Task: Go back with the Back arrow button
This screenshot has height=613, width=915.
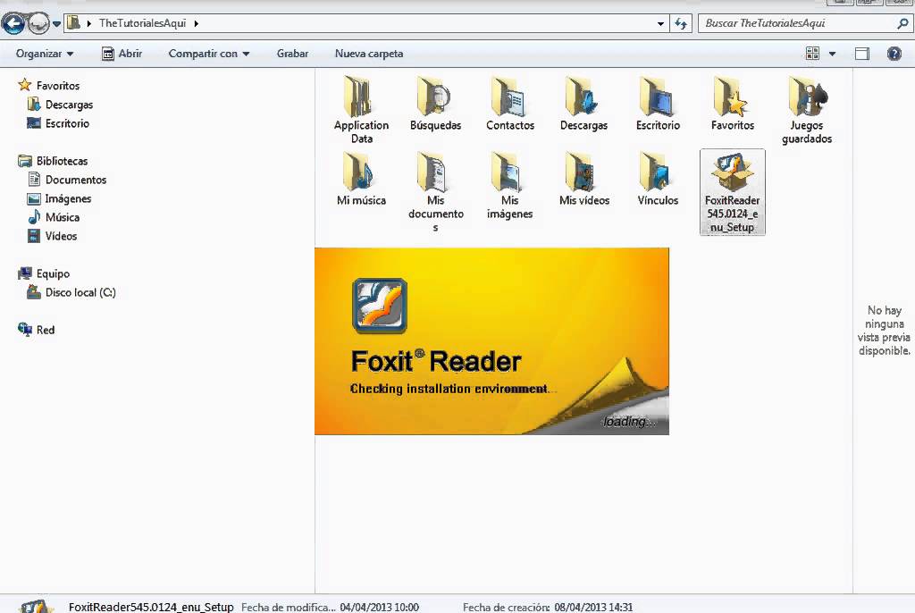Action: [x=13, y=23]
